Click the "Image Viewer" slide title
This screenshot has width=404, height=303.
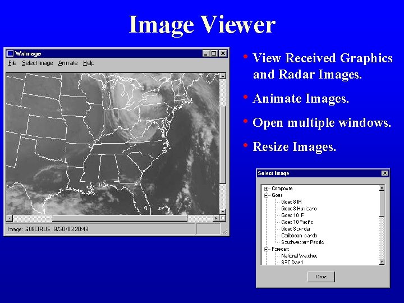point(202,25)
